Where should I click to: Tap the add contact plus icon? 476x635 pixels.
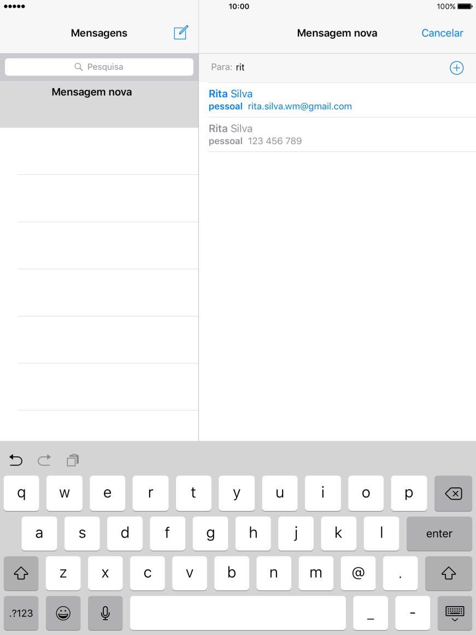click(456, 68)
